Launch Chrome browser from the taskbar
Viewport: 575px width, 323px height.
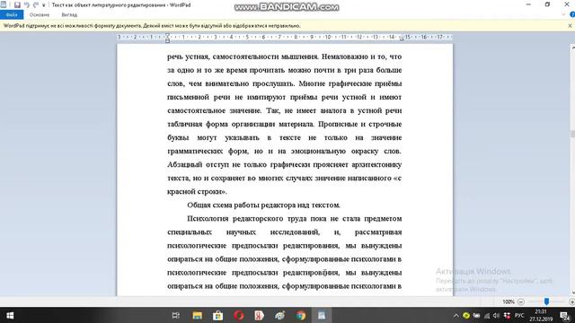tap(301, 315)
